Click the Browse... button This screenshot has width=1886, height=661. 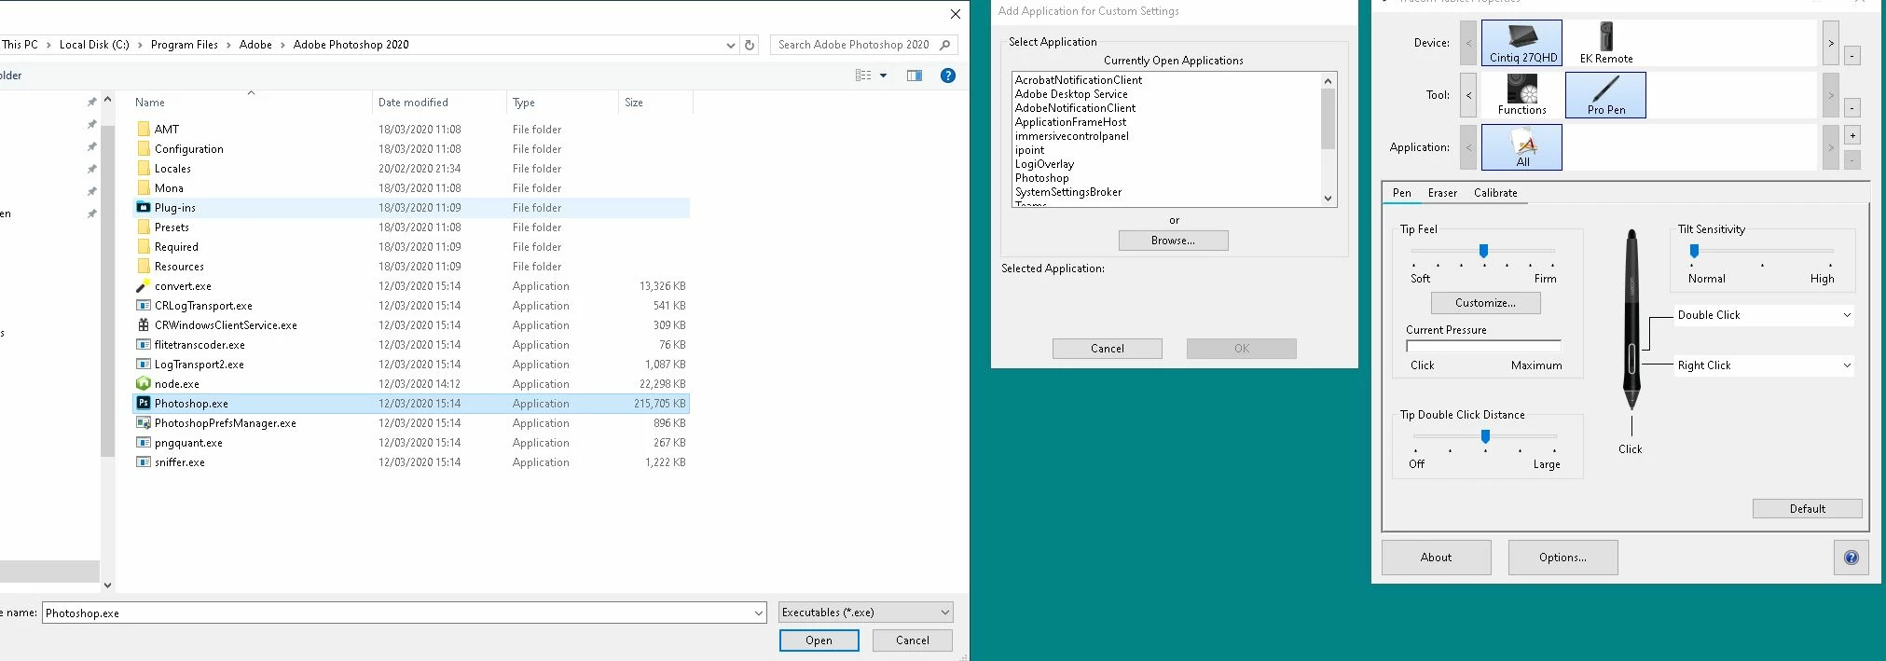tap(1173, 241)
